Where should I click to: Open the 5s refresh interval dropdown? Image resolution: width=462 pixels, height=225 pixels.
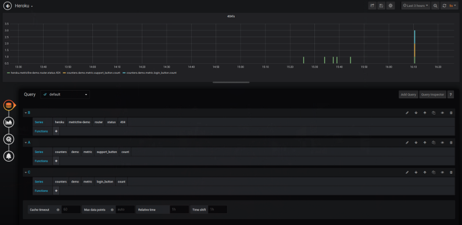tap(453, 6)
